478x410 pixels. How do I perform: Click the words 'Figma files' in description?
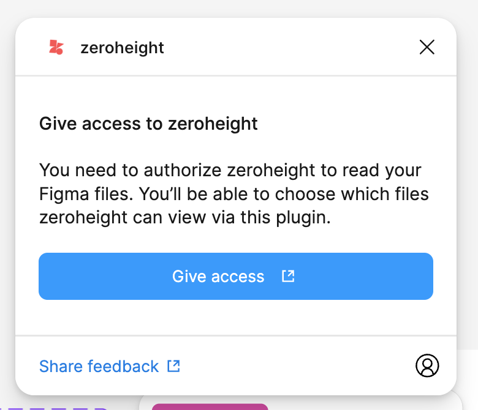coord(84,194)
